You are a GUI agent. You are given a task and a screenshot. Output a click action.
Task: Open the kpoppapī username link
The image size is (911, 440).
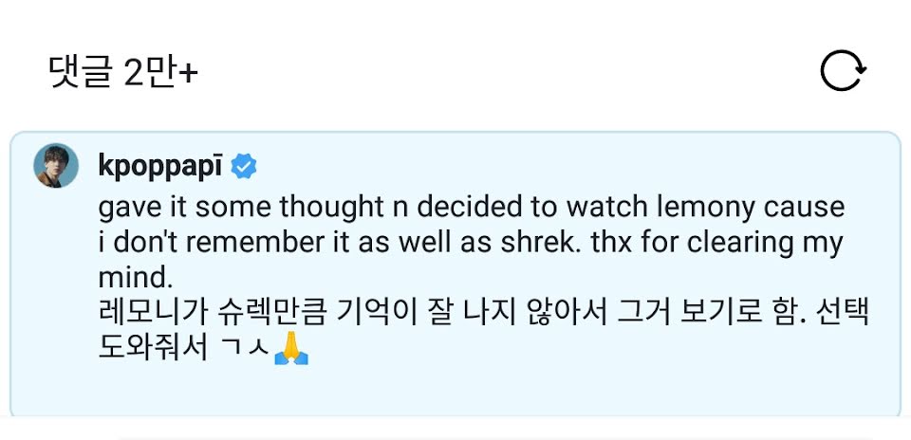[x=160, y=167]
